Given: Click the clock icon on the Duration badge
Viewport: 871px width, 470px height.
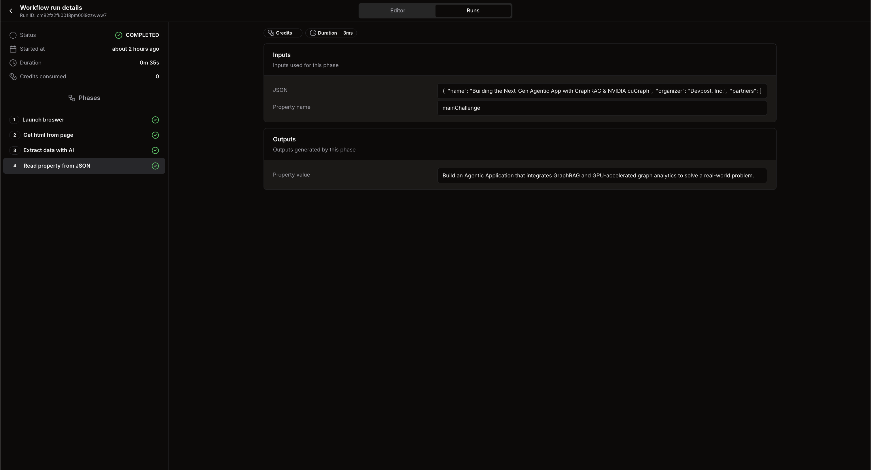Looking at the screenshot, I should pos(313,33).
